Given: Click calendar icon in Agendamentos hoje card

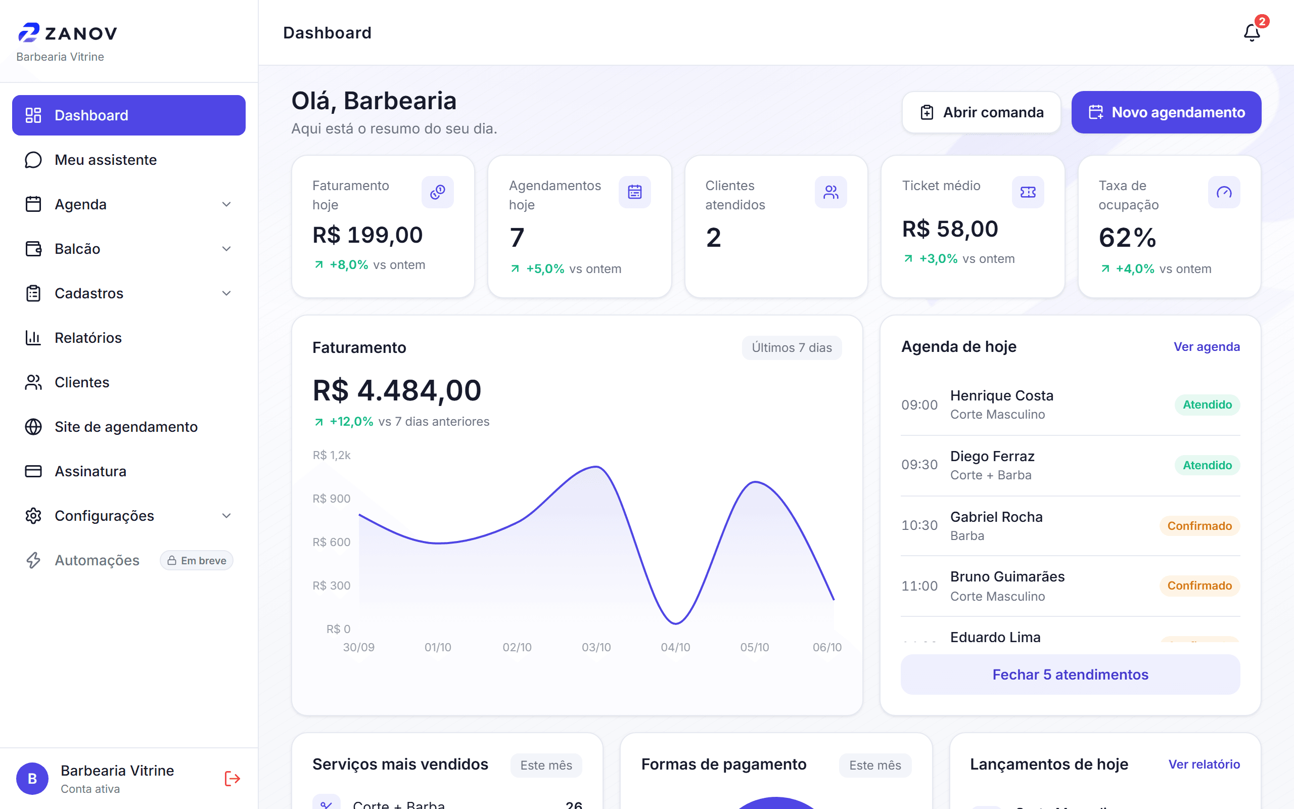Looking at the screenshot, I should point(635,192).
